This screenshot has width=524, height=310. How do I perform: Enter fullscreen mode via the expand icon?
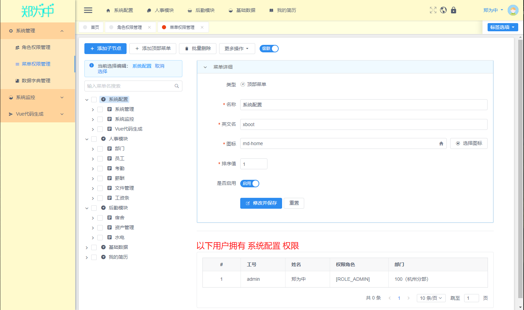433,10
